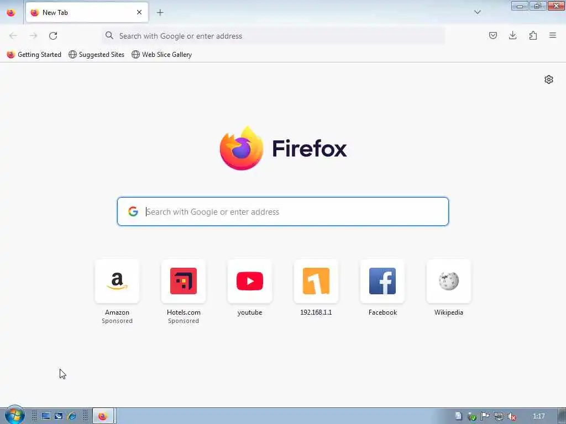Select the New Tab tab
This screenshot has height=424, width=566.
[87, 12]
